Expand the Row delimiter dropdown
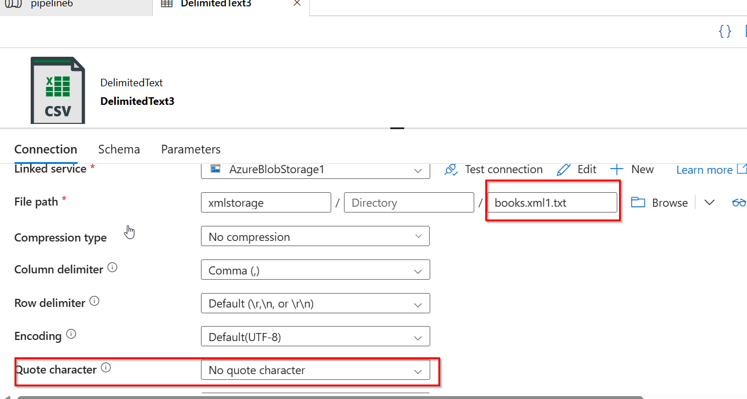The image size is (747, 399). tap(418, 303)
